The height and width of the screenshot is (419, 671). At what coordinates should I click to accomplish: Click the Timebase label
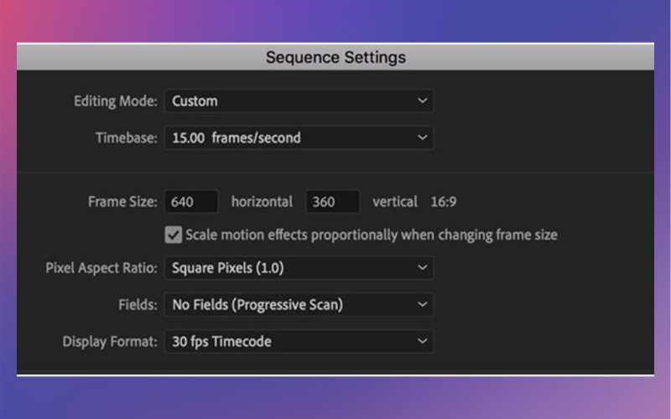(127, 137)
